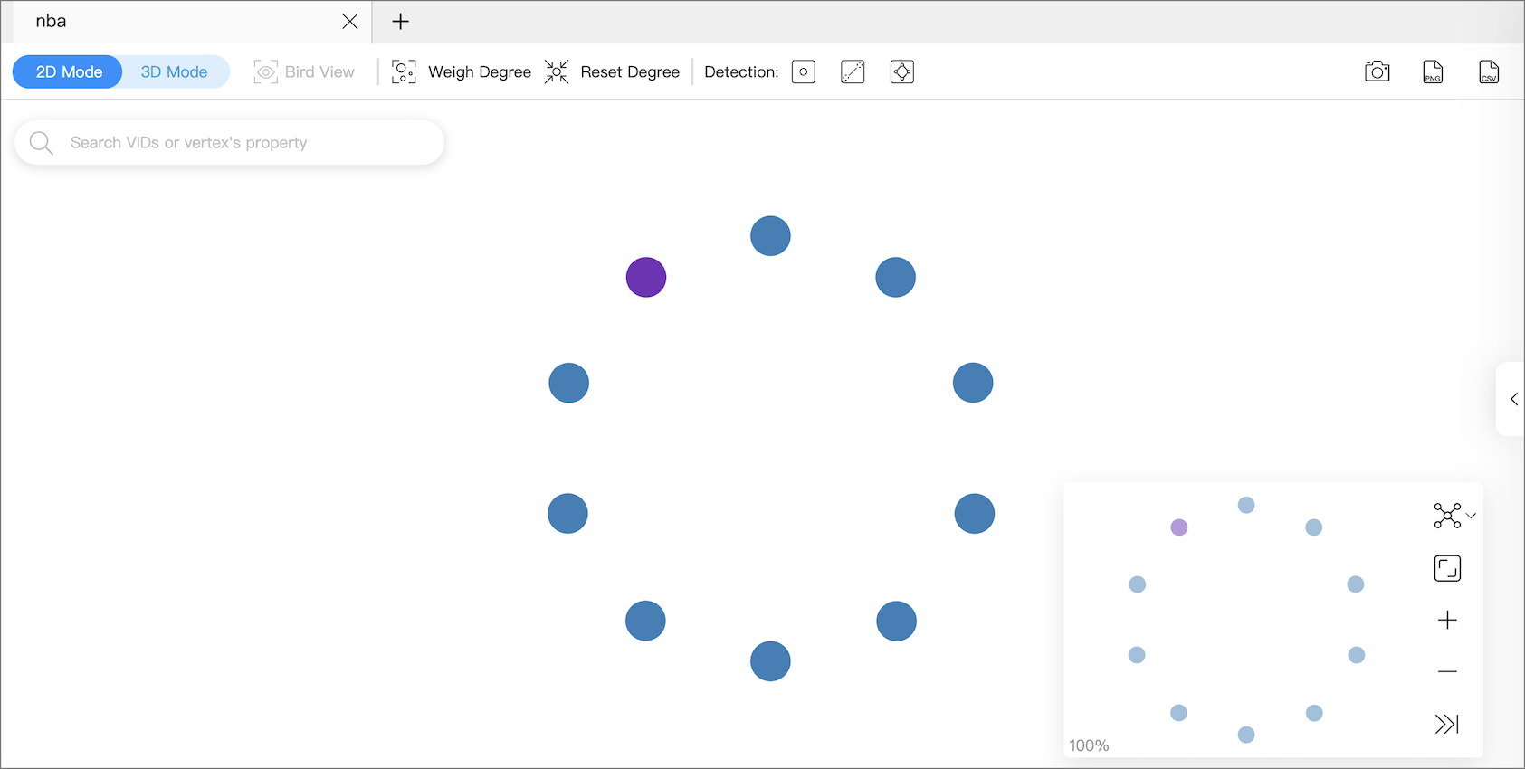Image resolution: width=1525 pixels, height=769 pixels.
Task: Select the loop detection icon
Action: coord(901,71)
